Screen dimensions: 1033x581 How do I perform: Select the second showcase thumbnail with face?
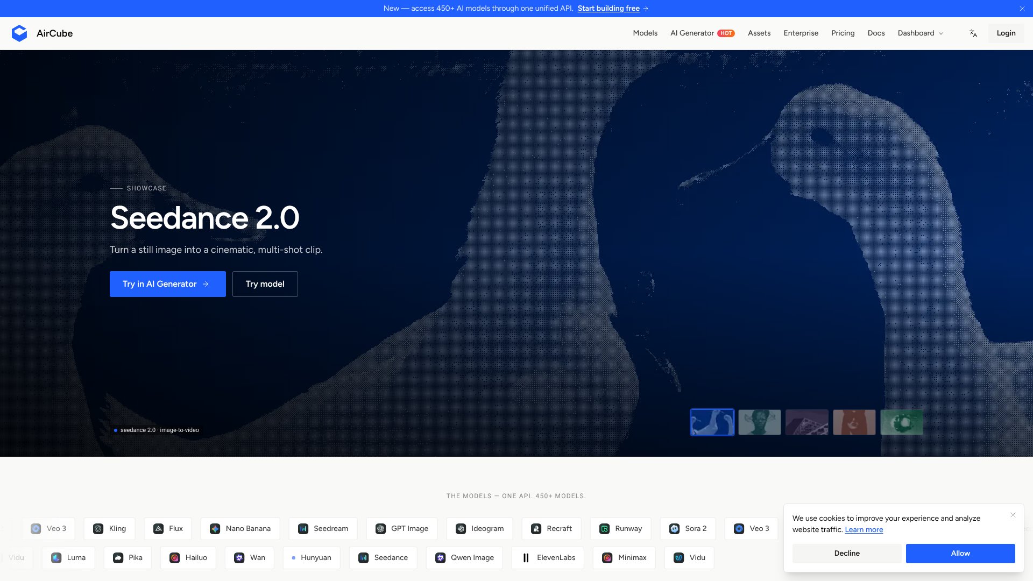click(x=760, y=422)
